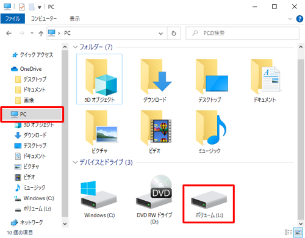Open the customize quick access toolbar dropdown

click(40, 7)
